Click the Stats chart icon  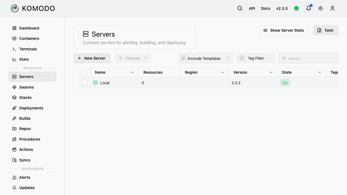pos(14,59)
